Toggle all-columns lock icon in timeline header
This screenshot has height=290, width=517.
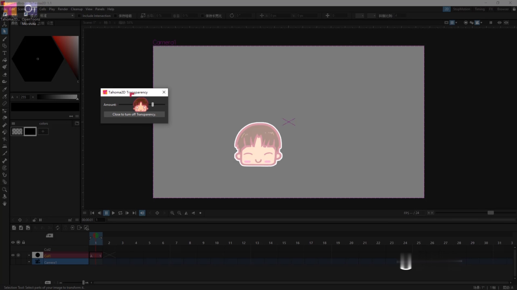tap(23, 242)
